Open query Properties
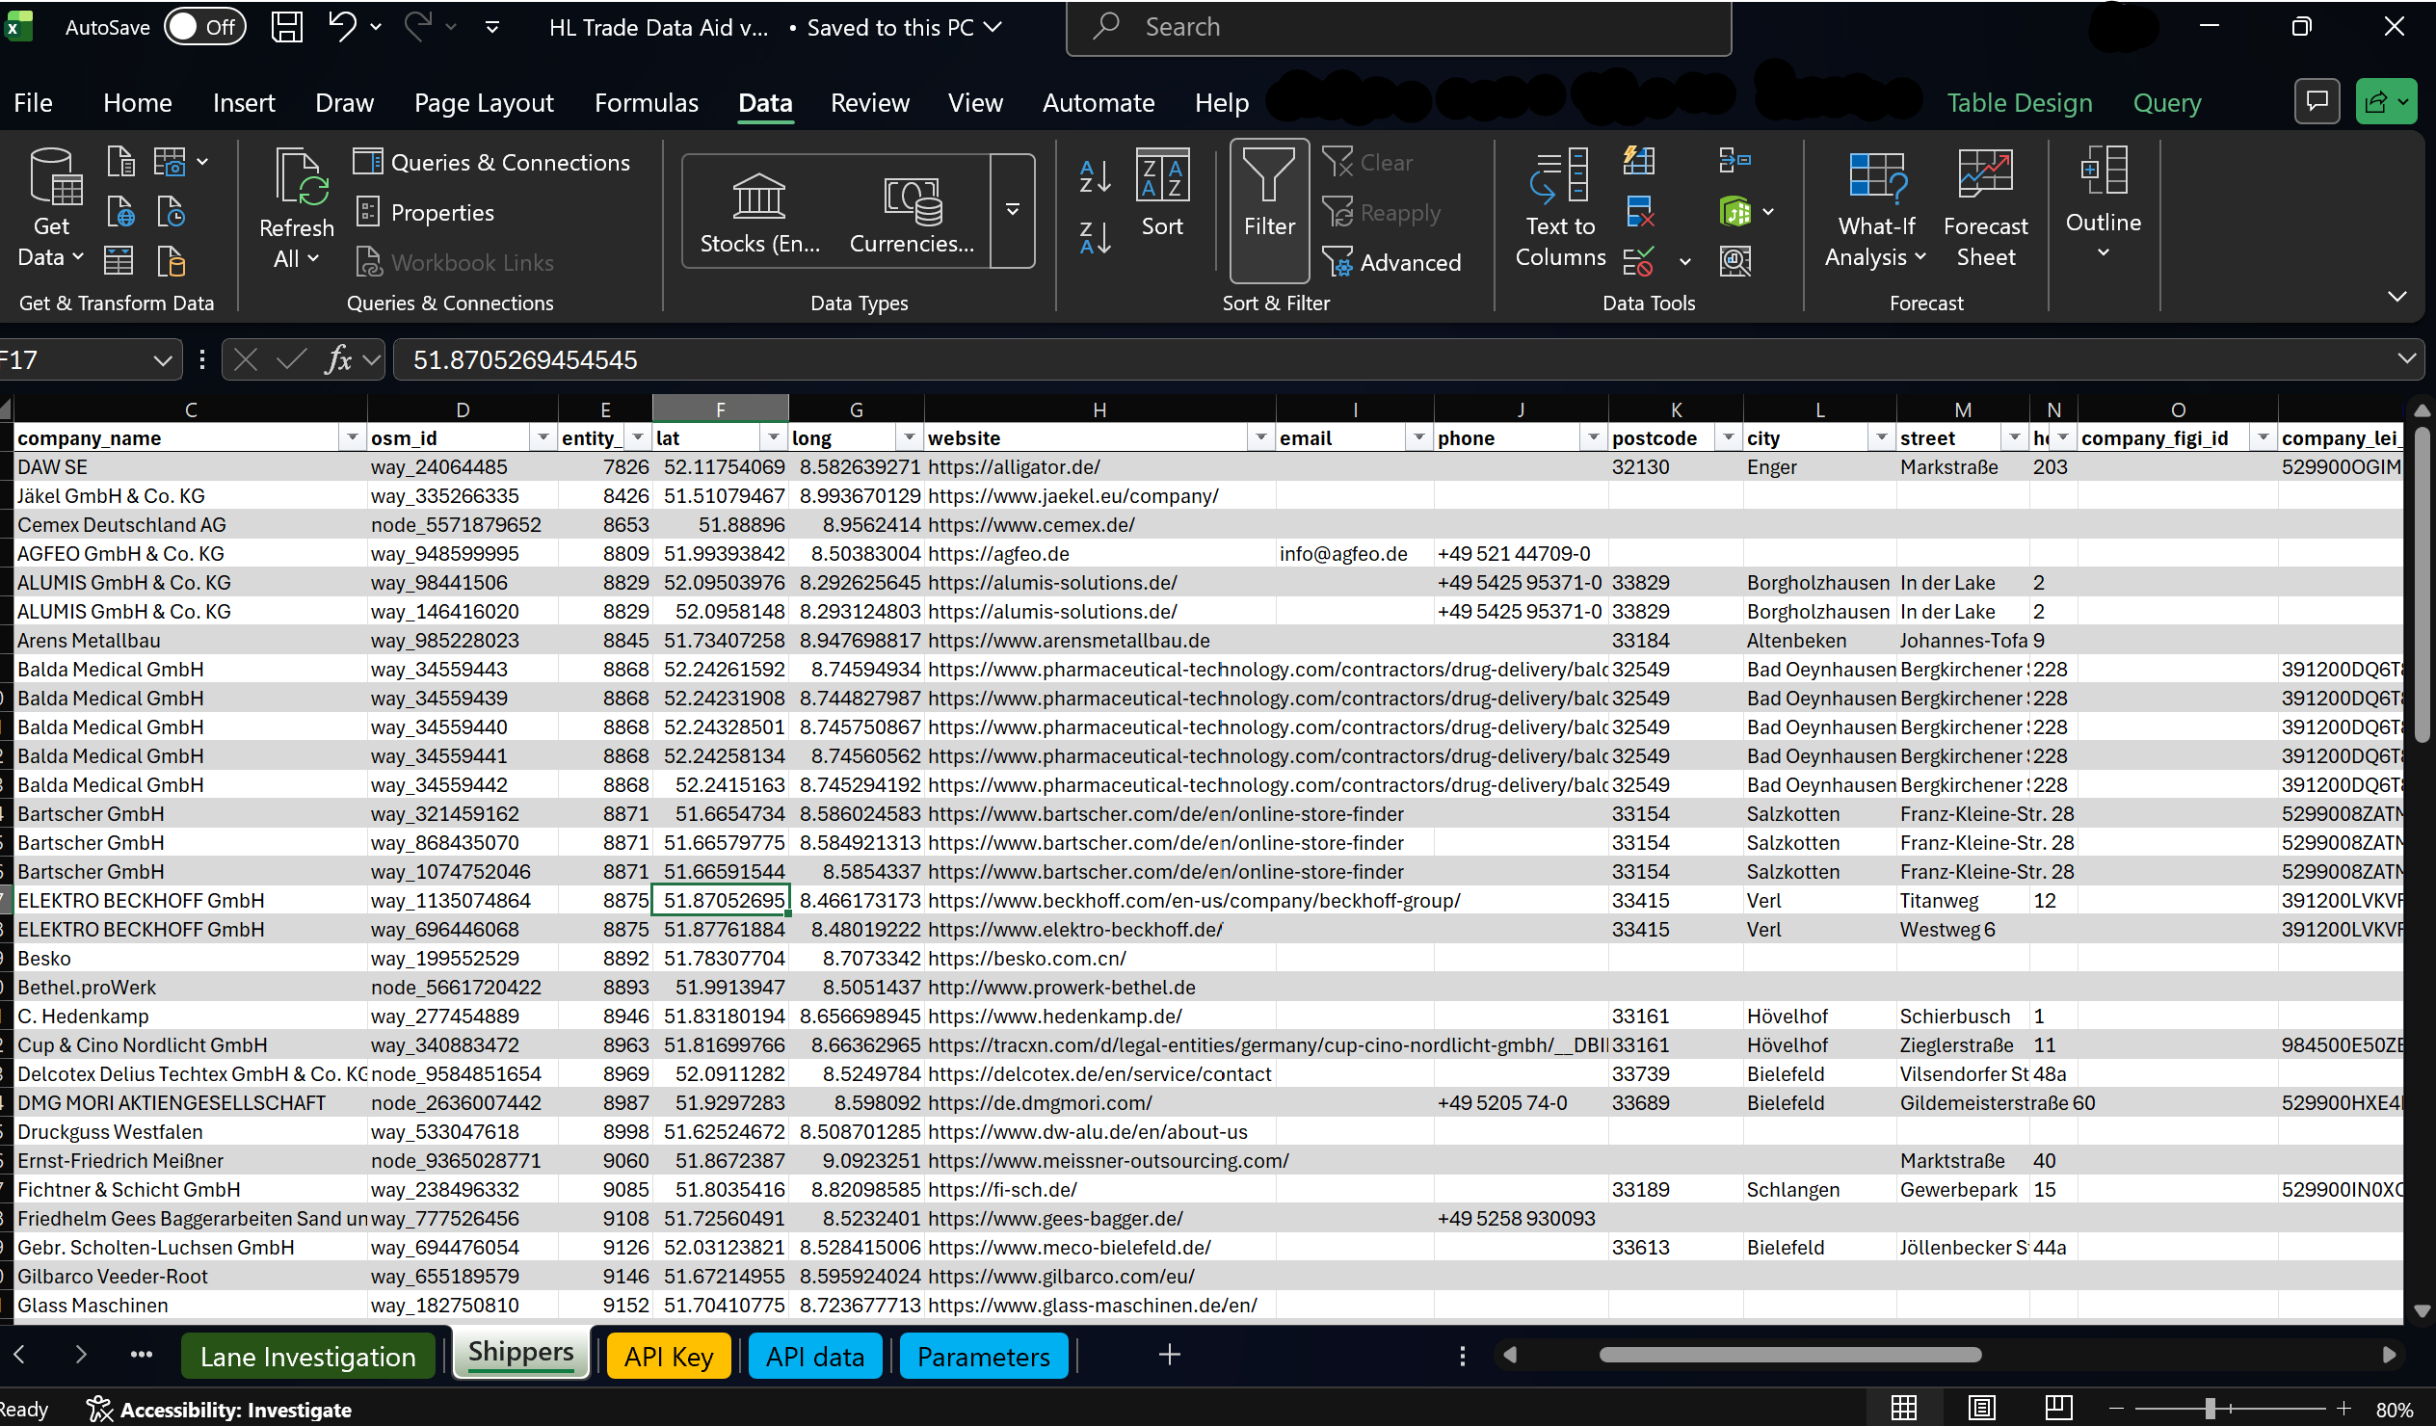The width and height of the screenshot is (2436, 1426). [424, 213]
